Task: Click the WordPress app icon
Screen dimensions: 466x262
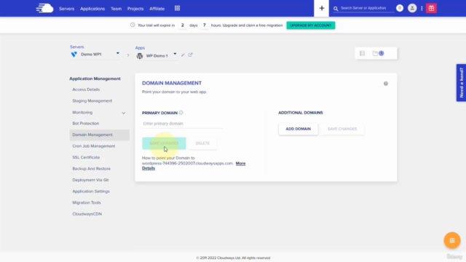Action: [140, 56]
